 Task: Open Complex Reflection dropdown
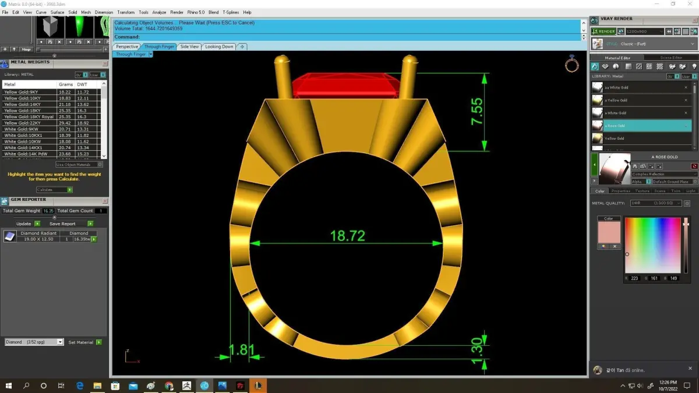[664, 174]
